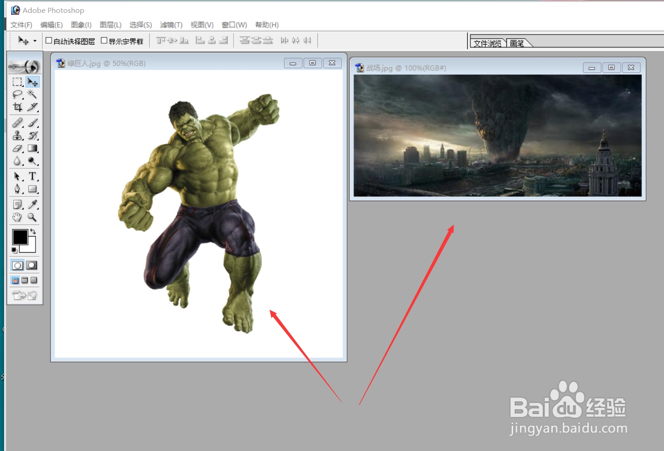Select the Eraser tool
Screen dimensions: 664x451
pyautogui.click(x=18, y=148)
